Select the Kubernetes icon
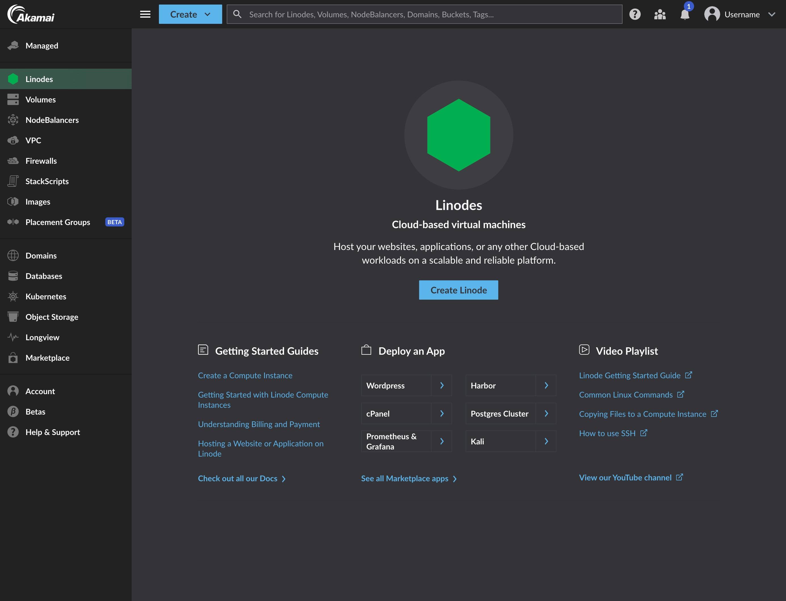The image size is (786, 601). [12, 296]
